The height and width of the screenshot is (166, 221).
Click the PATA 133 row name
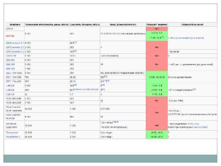(11, 56)
